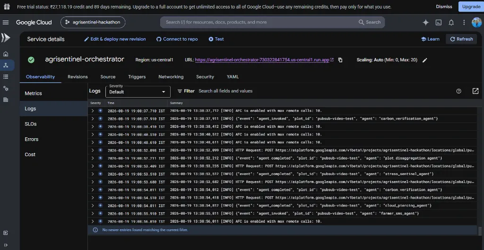Switch to the Networking tab
The width and height of the screenshot is (484, 250).
coord(171,77)
